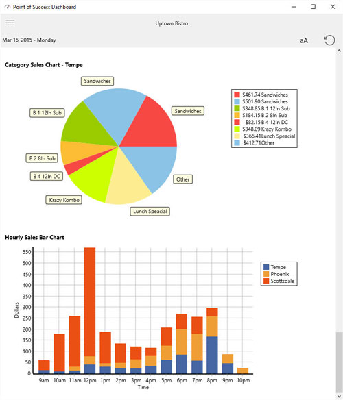Click the scrollbar up arrow
The width and height of the screenshot is (343, 400).
coord(339,51)
